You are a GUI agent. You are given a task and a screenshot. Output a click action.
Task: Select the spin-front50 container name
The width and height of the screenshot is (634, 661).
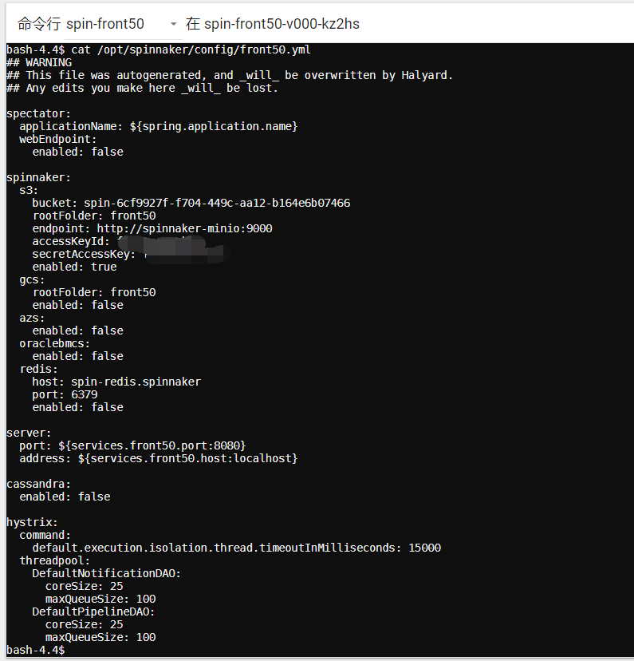click(105, 24)
